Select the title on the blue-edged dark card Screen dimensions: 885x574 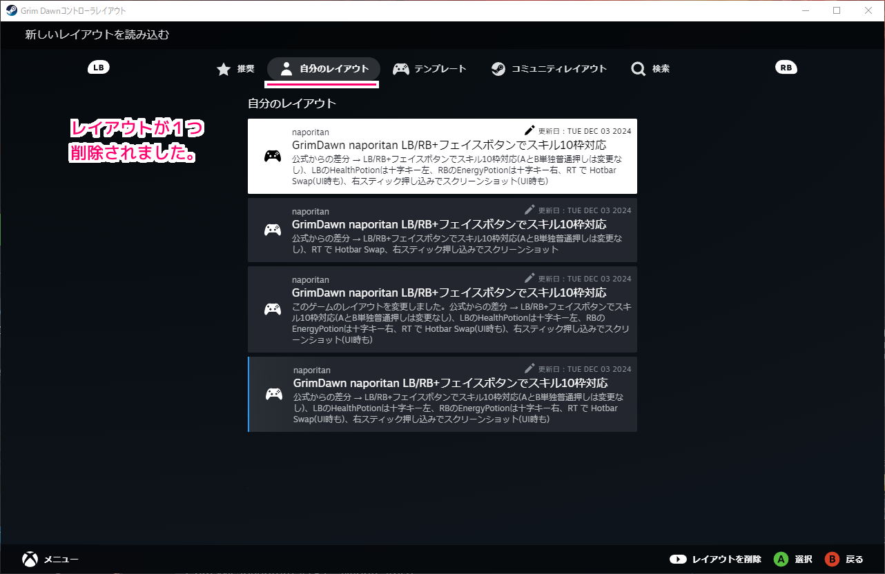pos(451,383)
